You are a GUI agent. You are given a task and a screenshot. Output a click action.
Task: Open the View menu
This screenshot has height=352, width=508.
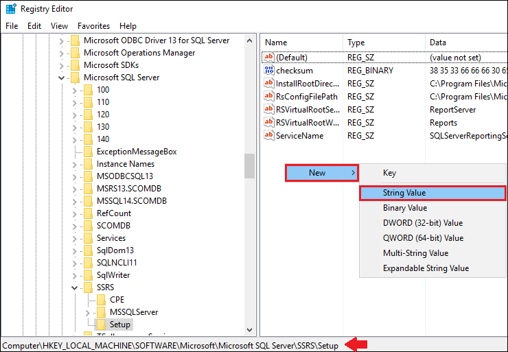click(x=59, y=26)
